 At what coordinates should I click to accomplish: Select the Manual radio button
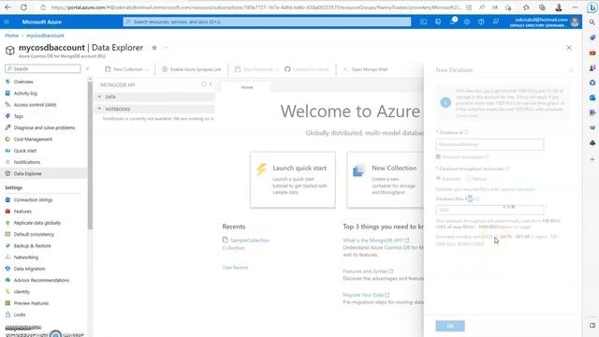[x=468, y=179]
